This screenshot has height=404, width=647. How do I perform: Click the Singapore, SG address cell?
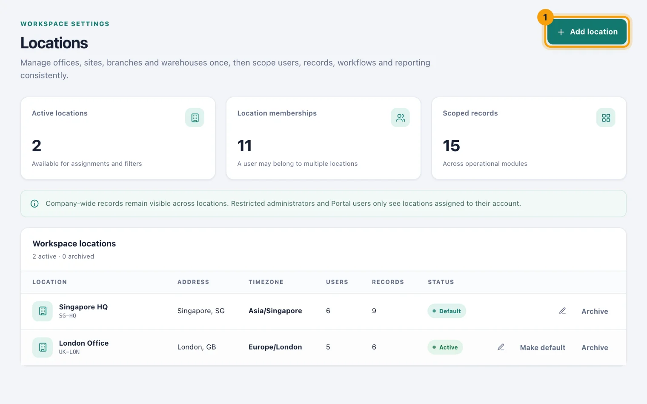click(201, 311)
